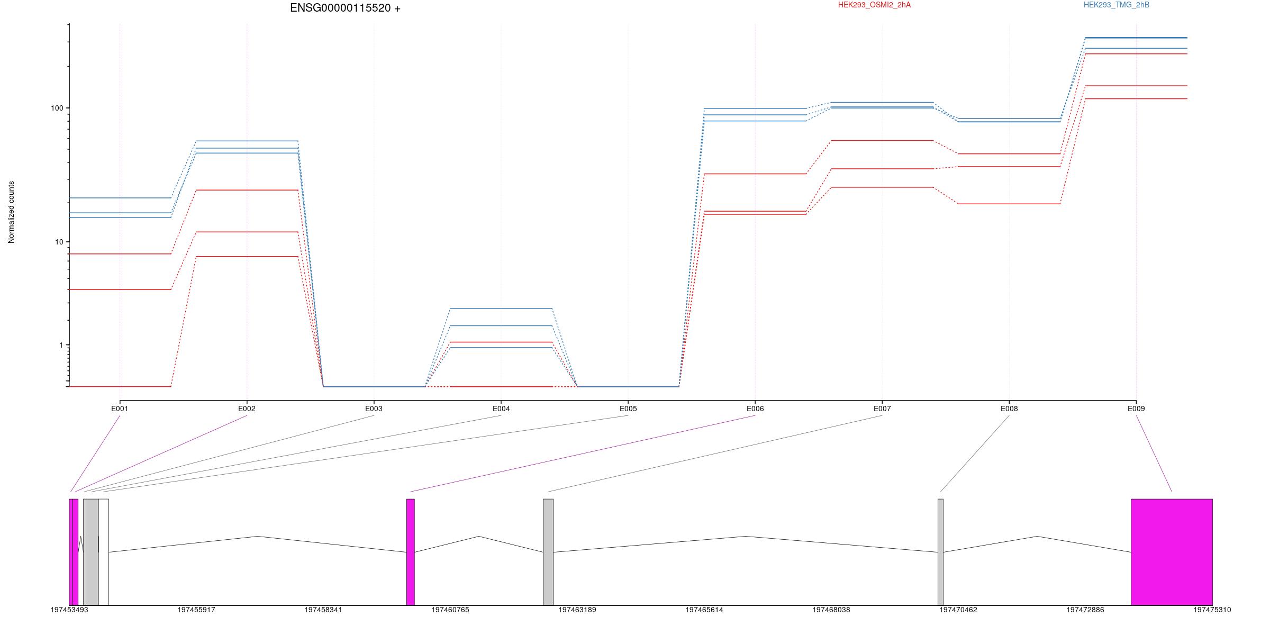Click the y-axis tick label 1
The height and width of the screenshot is (635, 1270).
click(x=61, y=345)
